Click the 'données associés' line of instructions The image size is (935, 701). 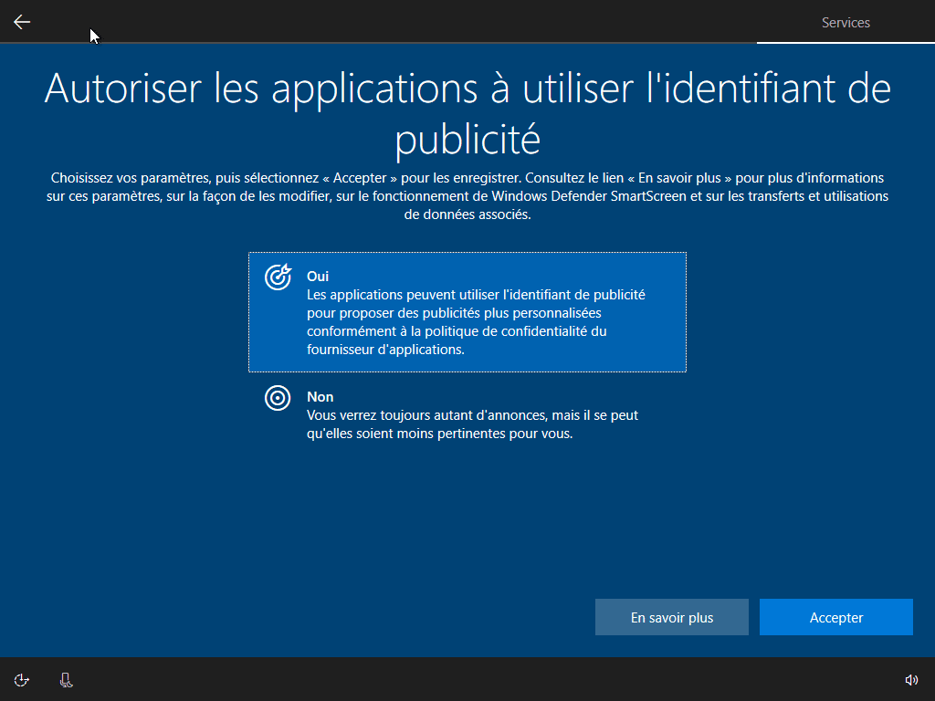467,215
